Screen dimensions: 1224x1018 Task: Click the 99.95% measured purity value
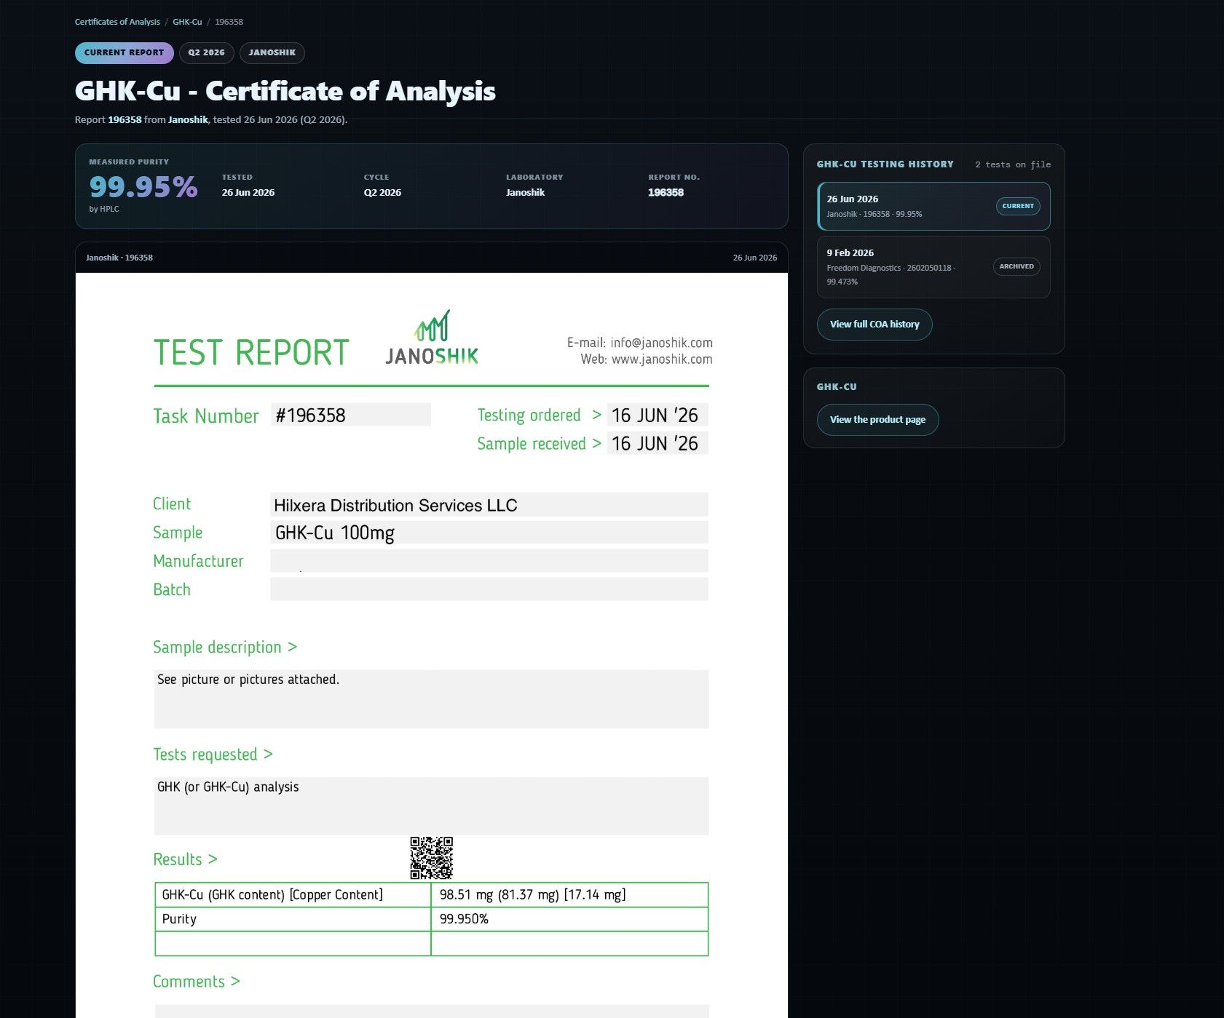(143, 187)
